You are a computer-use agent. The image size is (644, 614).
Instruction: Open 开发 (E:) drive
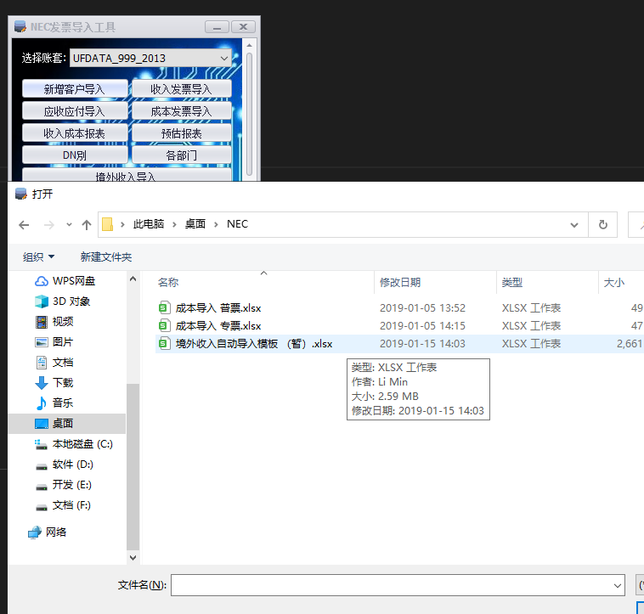tap(64, 485)
